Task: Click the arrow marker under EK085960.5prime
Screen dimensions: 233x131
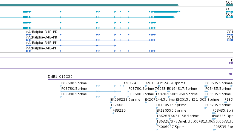Action: (169, 97)
